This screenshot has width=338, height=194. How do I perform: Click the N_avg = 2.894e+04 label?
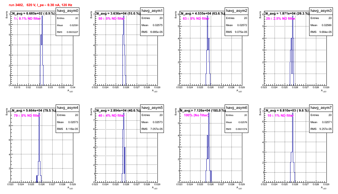[118, 111]
